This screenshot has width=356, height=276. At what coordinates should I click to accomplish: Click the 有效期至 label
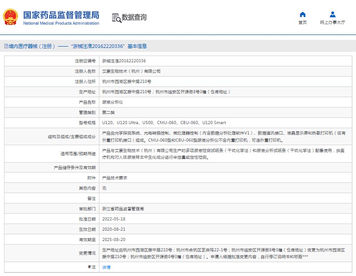point(87,239)
